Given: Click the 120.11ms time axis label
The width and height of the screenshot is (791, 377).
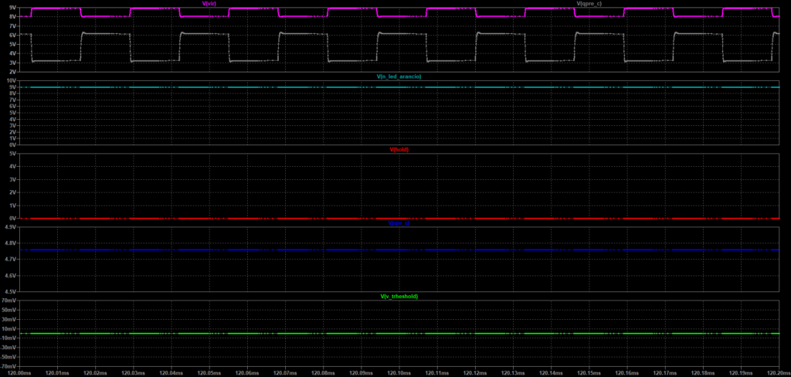Looking at the screenshot, I should (437, 373).
